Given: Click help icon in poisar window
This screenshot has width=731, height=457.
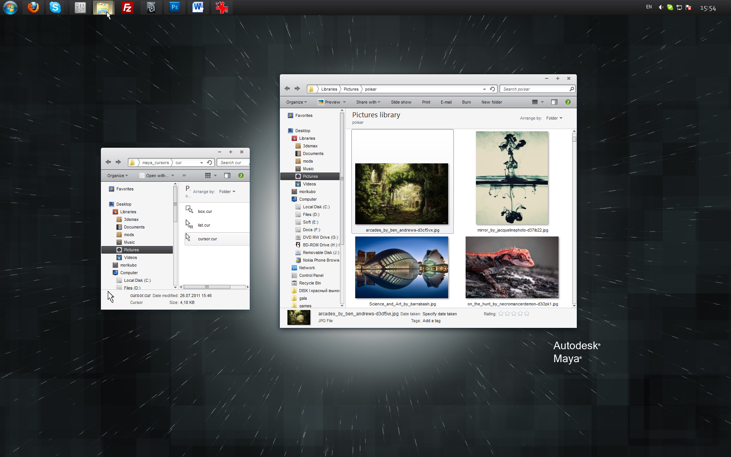Looking at the screenshot, I should [x=568, y=102].
